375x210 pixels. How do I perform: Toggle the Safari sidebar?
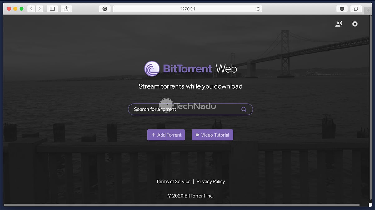52,9
